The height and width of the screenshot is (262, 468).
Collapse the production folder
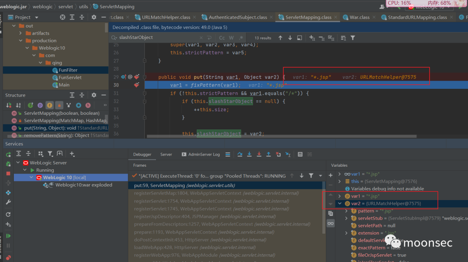tap(20, 41)
